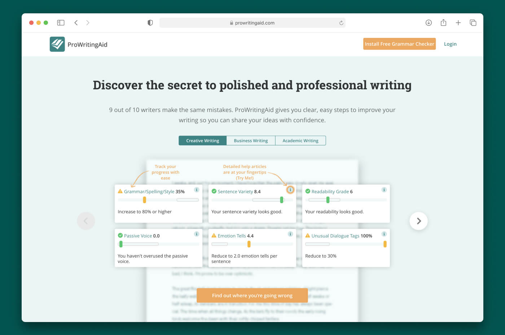Click the Grammar/Spelling/Style score slider marker
505x335 pixels.
[x=145, y=200]
